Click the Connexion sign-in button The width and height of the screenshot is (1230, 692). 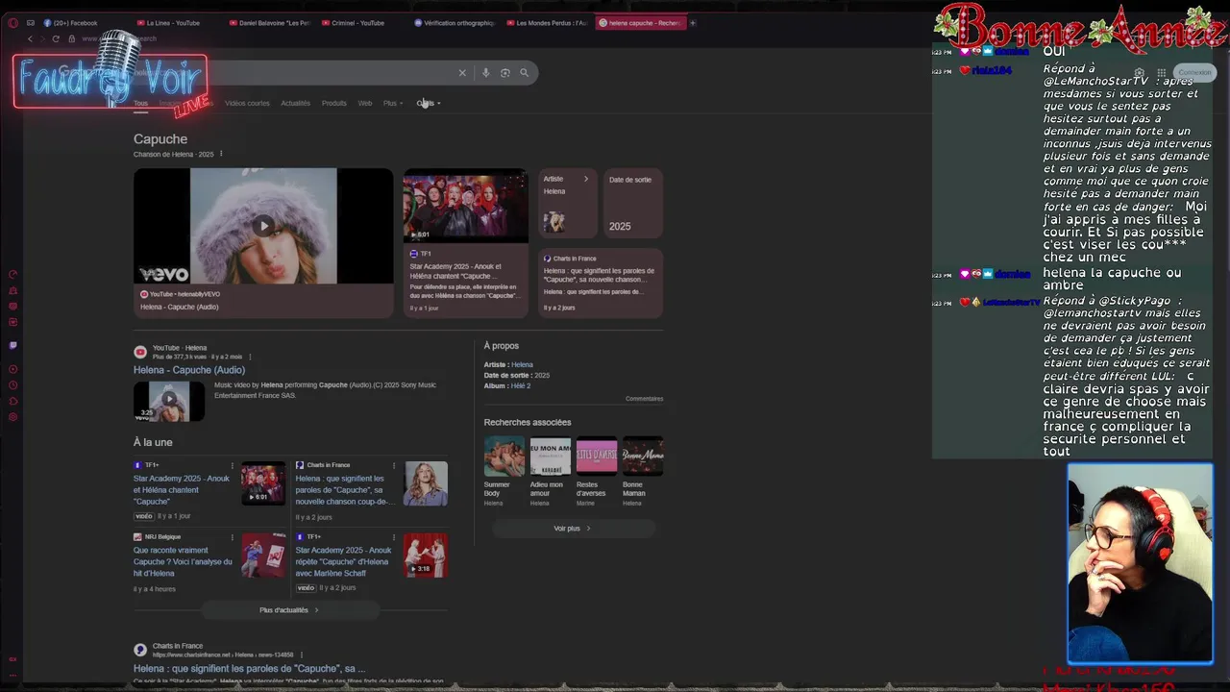(x=1194, y=72)
